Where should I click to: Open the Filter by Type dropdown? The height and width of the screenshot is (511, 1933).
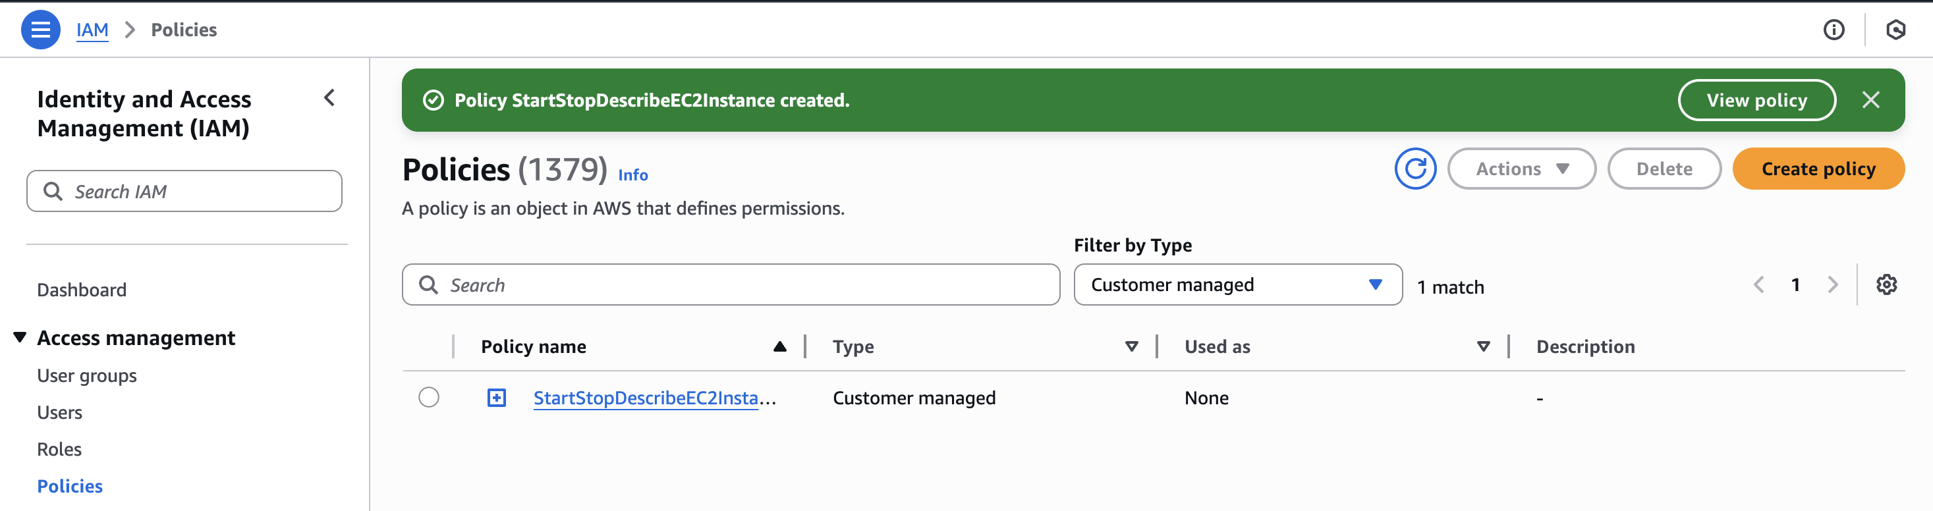1237,285
